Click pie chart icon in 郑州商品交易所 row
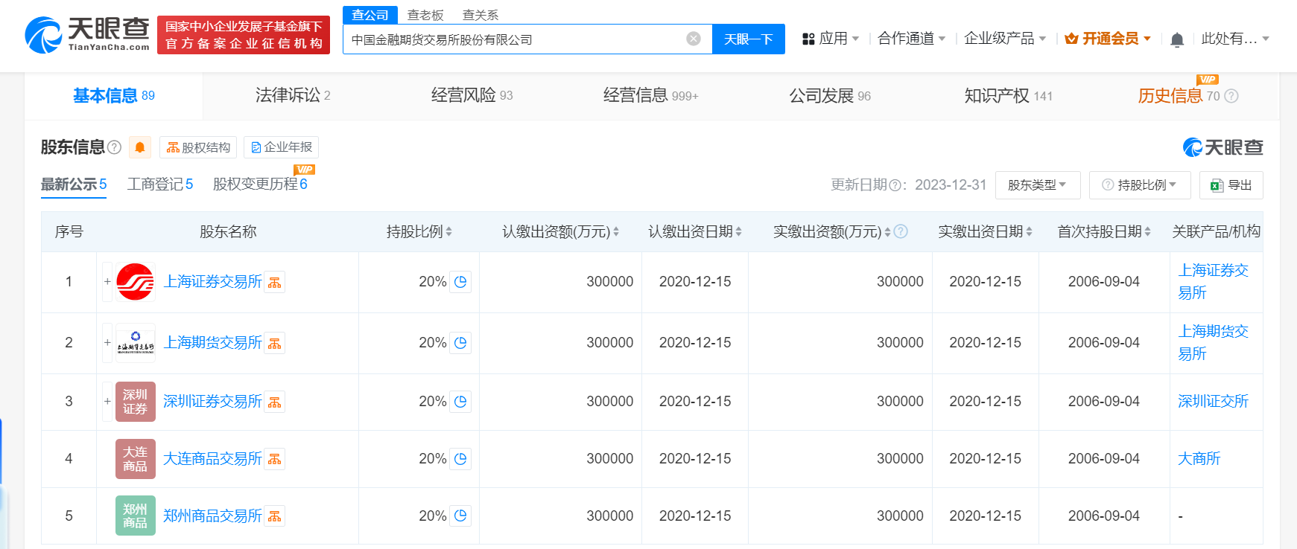This screenshot has width=1297, height=549. pyautogui.click(x=460, y=516)
